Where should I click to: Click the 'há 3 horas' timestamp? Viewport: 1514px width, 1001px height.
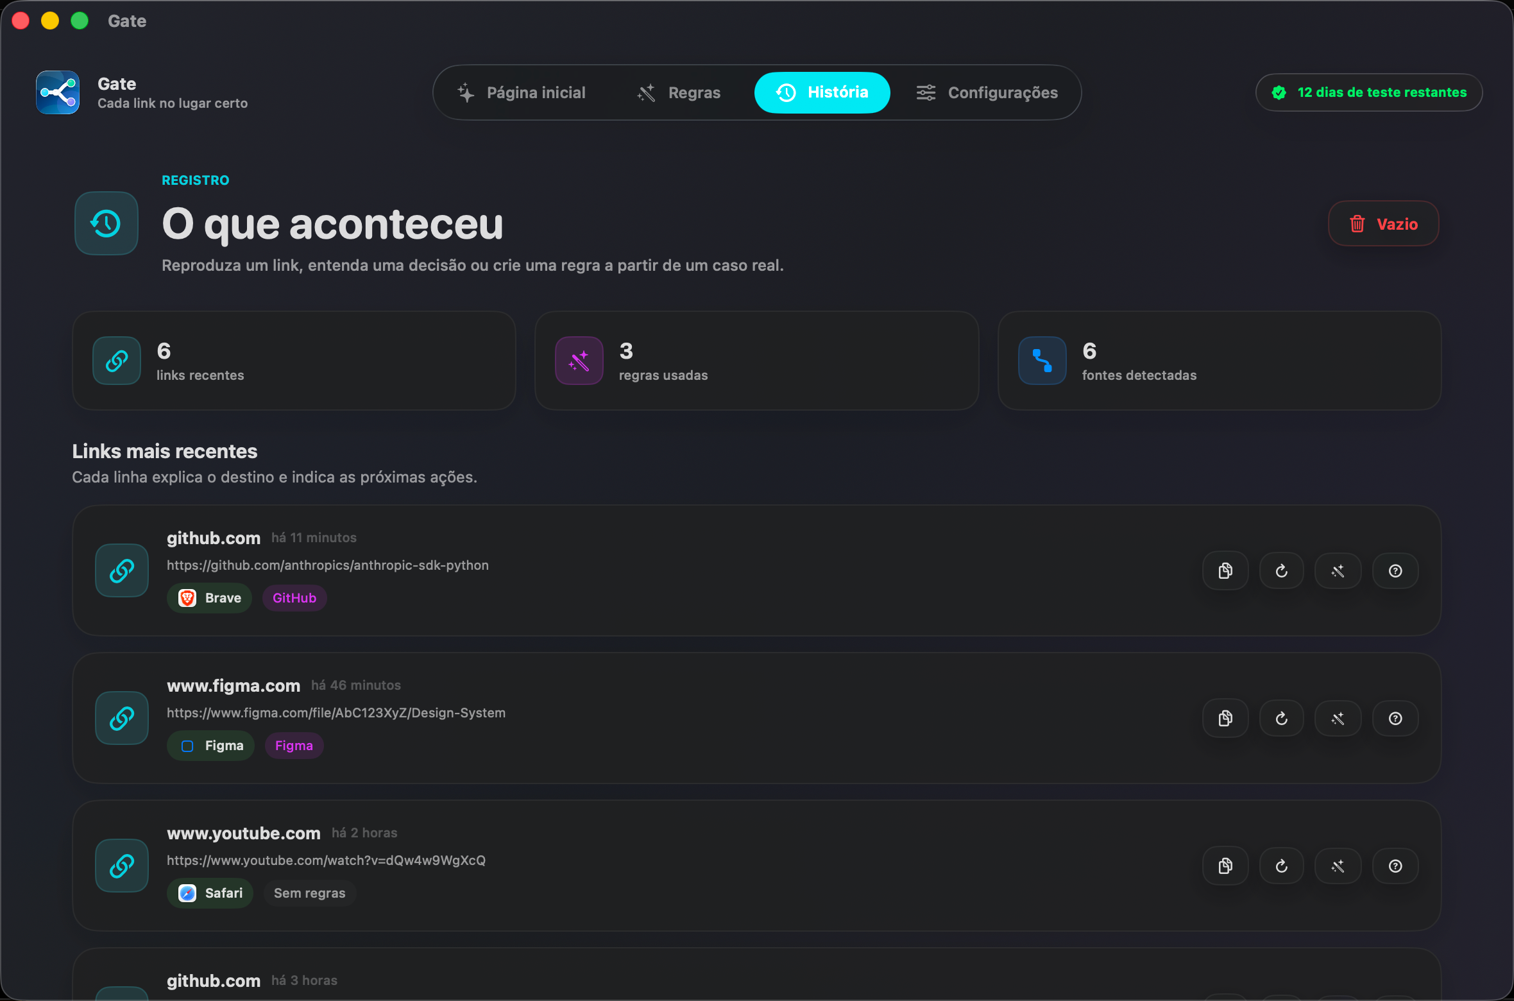[x=304, y=980]
